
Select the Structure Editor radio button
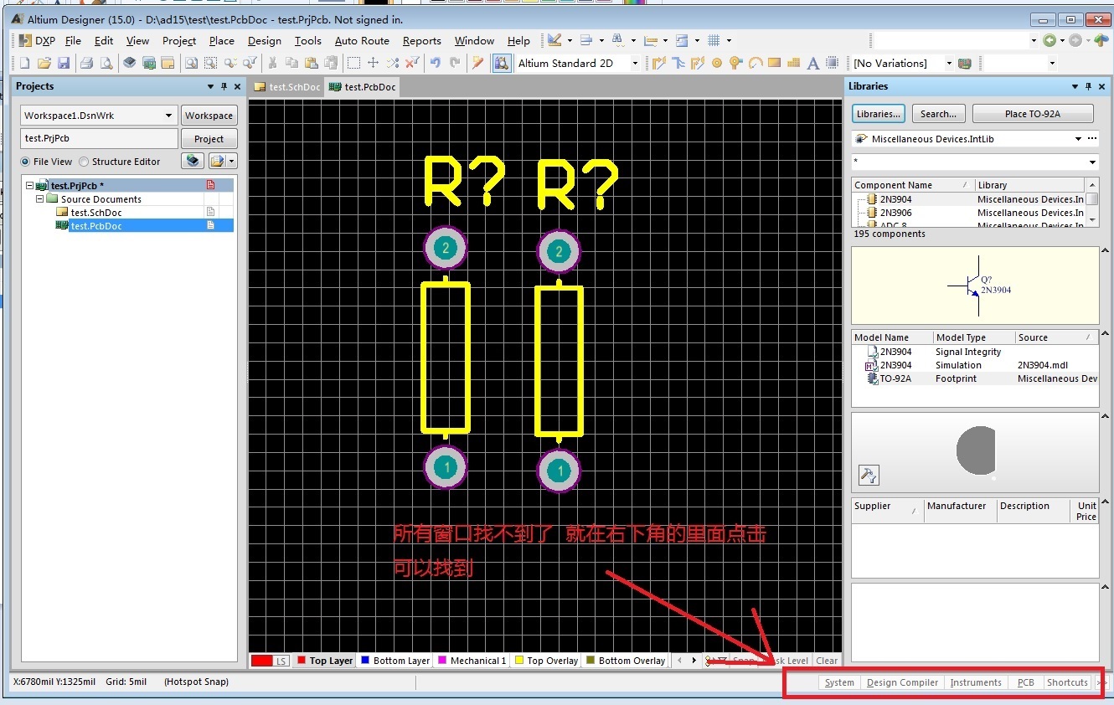pos(84,162)
